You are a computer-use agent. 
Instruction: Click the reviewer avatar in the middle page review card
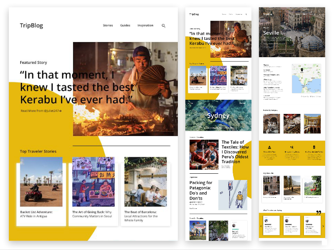pyautogui.click(x=234, y=226)
